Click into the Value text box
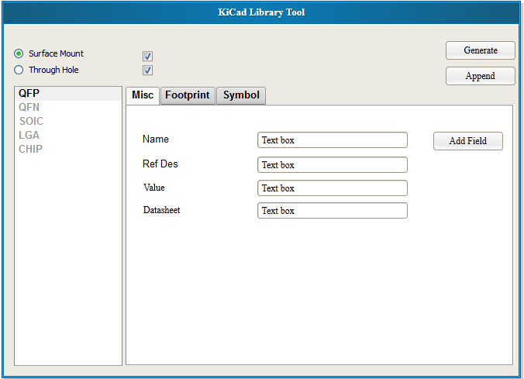The height and width of the screenshot is (379, 524). [x=332, y=188]
